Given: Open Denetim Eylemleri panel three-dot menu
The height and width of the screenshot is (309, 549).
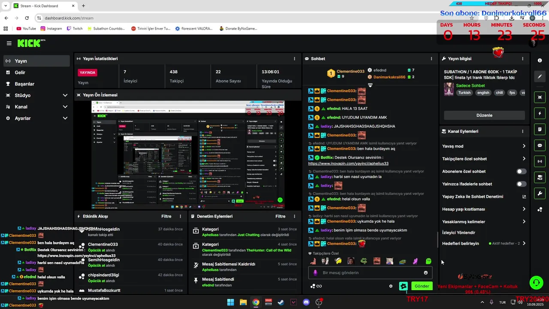Looking at the screenshot, I should click(x=294, y=216).
